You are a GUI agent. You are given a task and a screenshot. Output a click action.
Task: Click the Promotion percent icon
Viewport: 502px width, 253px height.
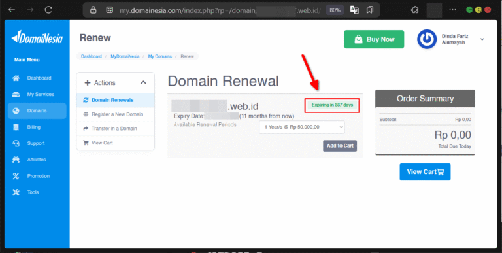16,176
